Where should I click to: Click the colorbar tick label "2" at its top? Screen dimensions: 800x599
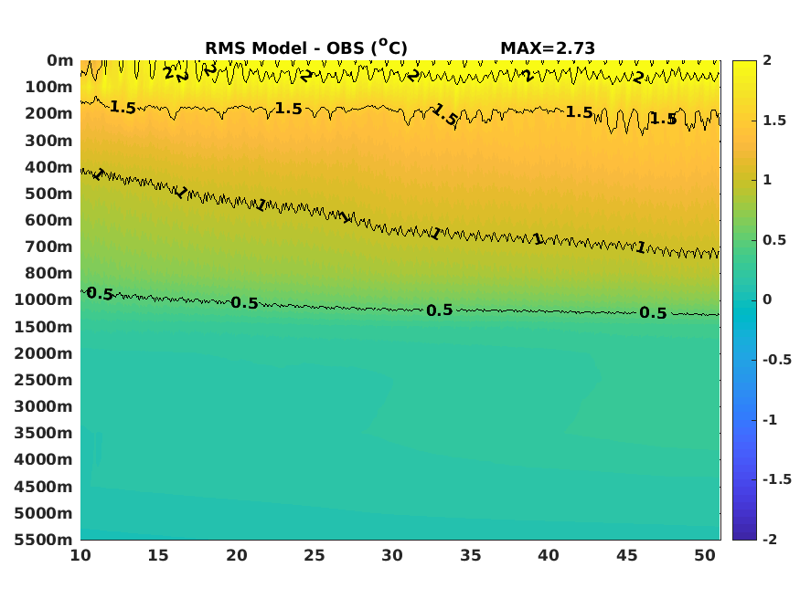tap(767, 60)
